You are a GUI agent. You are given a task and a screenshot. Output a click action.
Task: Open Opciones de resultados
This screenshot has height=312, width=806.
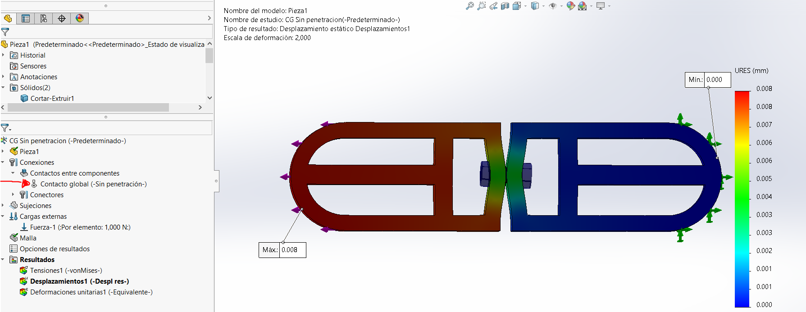[50, 249]
